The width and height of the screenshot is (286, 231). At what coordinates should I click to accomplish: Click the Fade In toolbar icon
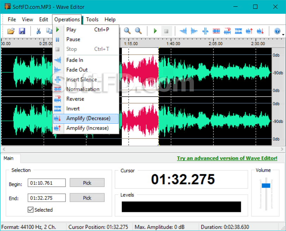pos(183,31)
